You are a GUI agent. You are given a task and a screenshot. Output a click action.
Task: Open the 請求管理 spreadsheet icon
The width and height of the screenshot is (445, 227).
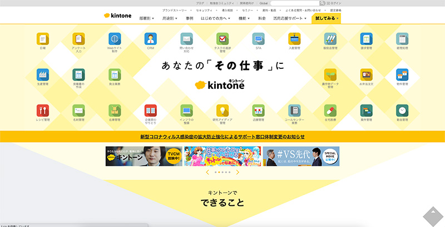point(367,39)
